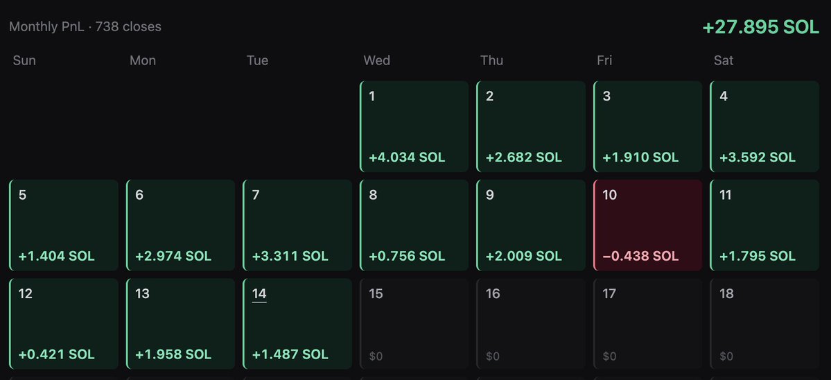Select day 11 with +1.795 SOL
The width and height of the screenshot is (831, 380).
click(x=764, y=225)
